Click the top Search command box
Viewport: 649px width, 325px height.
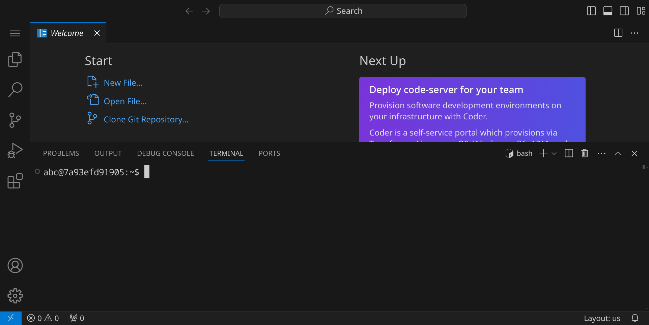(343, 11)
